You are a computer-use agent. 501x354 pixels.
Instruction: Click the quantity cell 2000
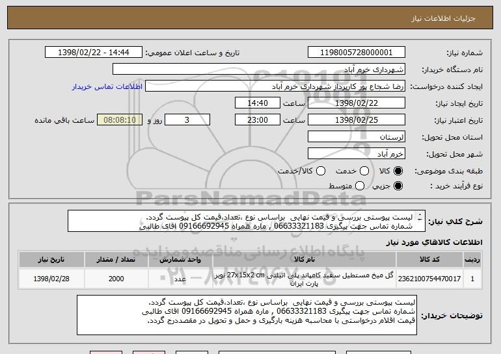pos(116,279)
